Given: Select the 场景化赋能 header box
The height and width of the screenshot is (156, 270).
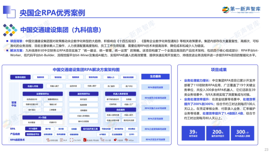Looking at the screenshot, I should pyautogui.click(x=20, y=77).
